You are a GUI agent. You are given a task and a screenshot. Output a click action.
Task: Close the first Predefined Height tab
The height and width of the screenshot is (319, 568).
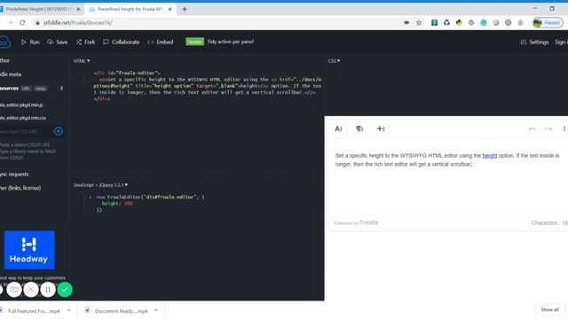coord(78,9)
